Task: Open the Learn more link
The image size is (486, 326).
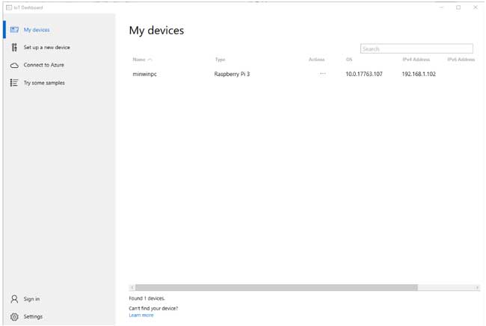Action: [x=141, y=316]
